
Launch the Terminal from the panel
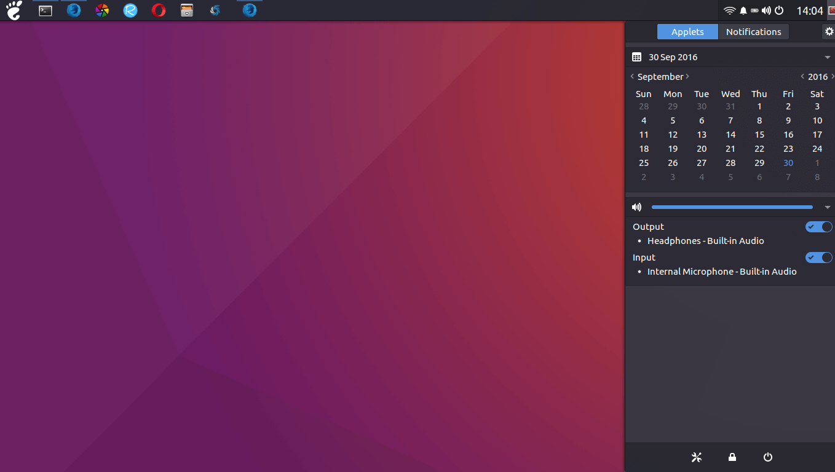46,10
